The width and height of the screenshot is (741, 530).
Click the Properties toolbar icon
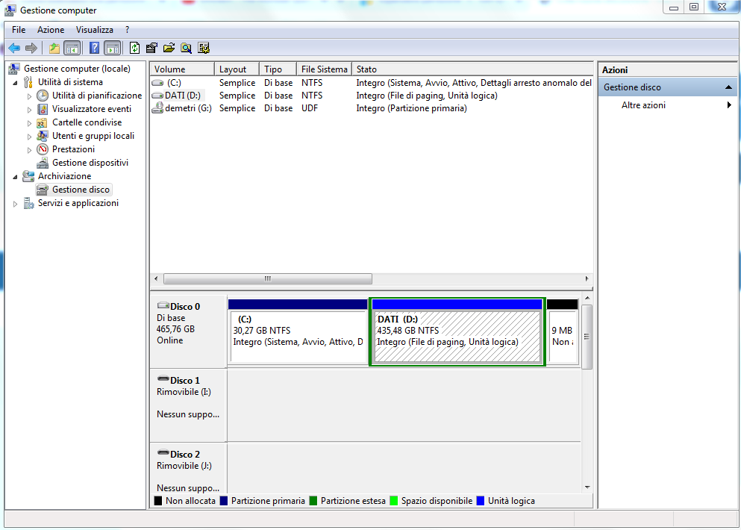tap(151, 49)
